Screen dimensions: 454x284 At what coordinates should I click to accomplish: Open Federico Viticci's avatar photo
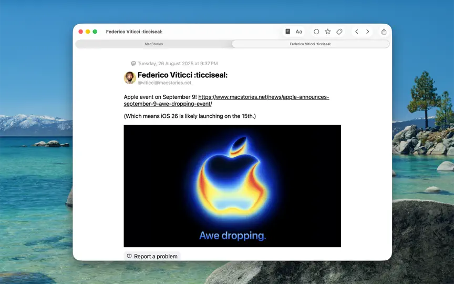(130, 78)
